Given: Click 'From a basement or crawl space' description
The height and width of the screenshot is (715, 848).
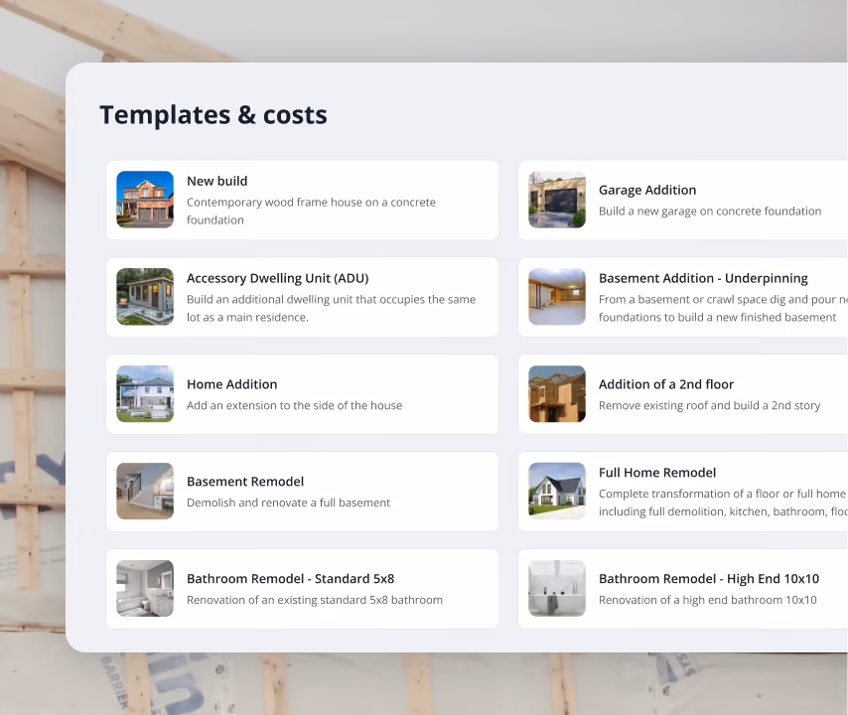Looking at the screenshot, I should (x=723, y=308).
